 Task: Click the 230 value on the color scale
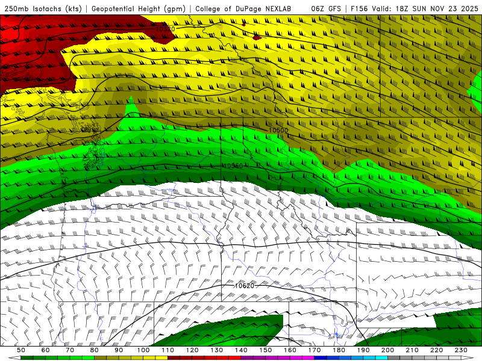pos(462,350)
